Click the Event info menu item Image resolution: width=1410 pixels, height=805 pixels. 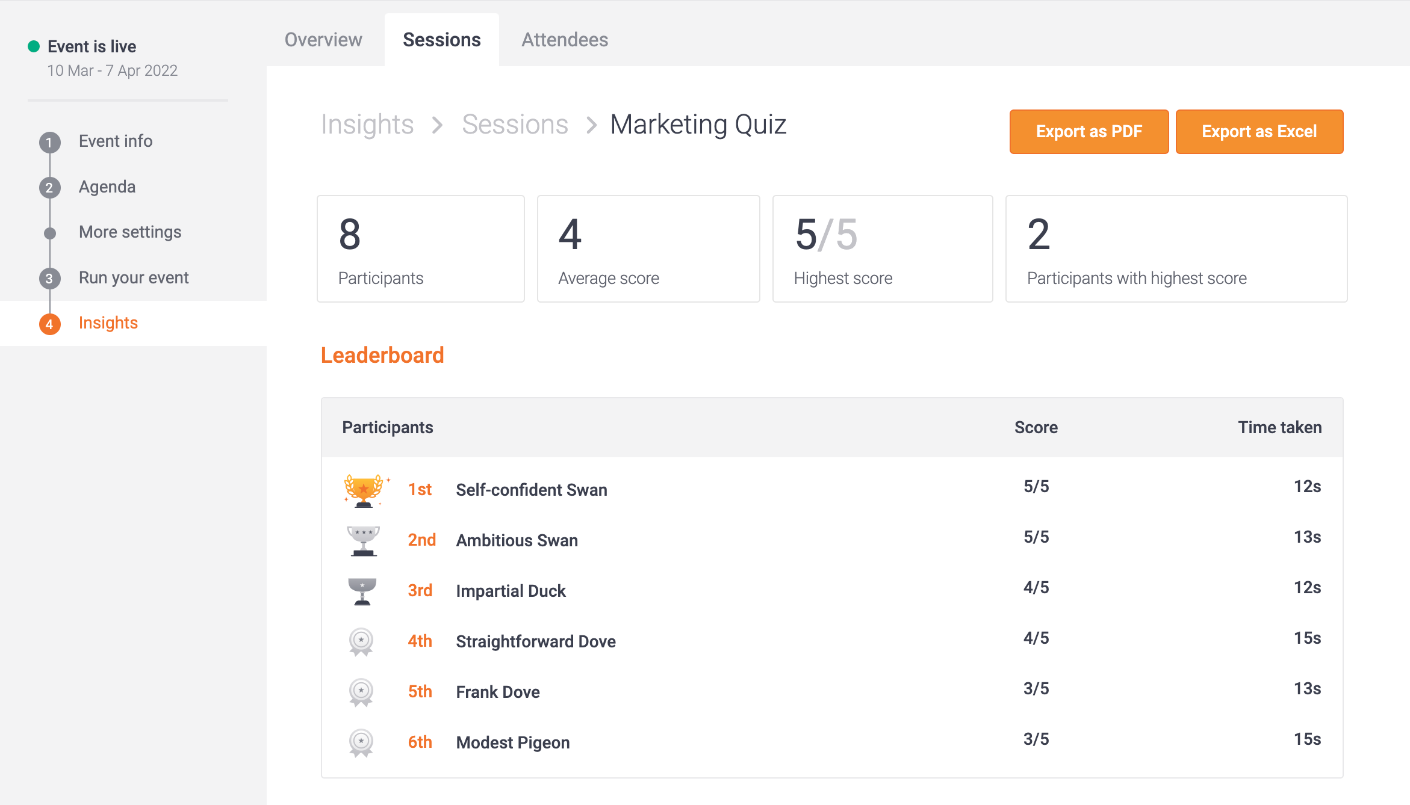(x=116, y=140)
